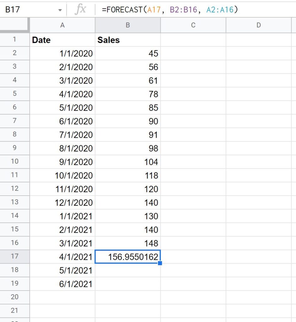Viewport: 296px width, 322px height.
Task: Select cell with date 5/1/2020
Action: (63, 108)
